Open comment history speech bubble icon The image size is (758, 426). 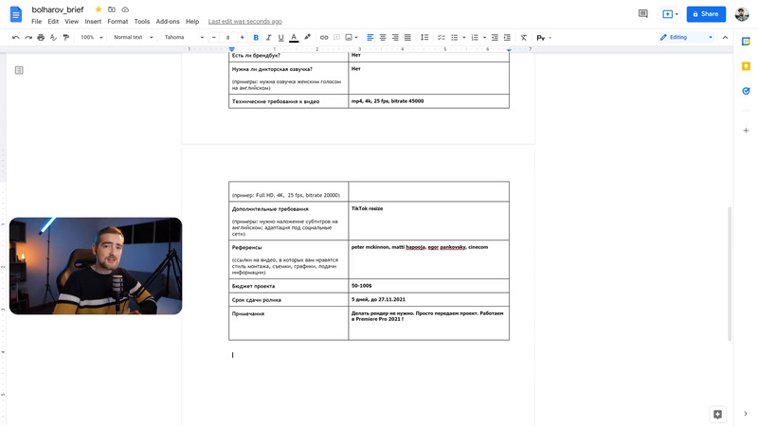click(x=643, y=14)
